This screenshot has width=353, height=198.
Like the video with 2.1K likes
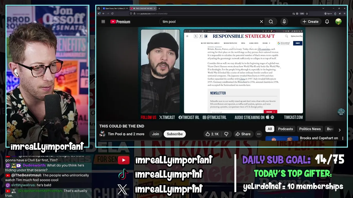click(212, 134)
